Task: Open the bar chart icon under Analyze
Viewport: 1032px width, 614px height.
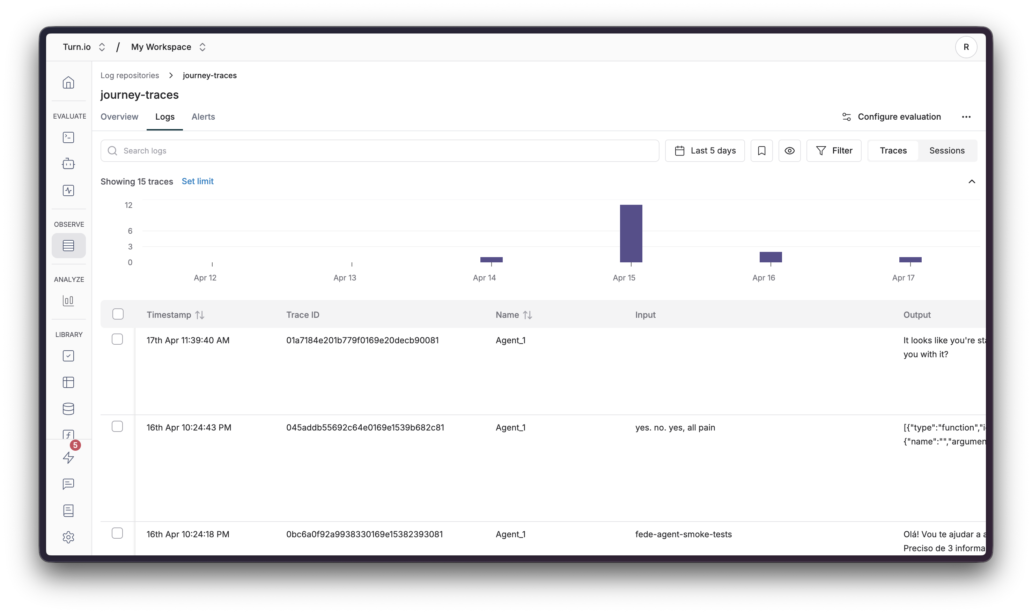Action: tap(68, 300)
